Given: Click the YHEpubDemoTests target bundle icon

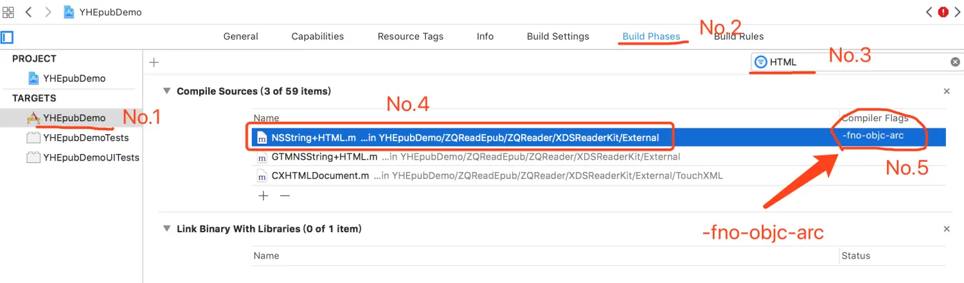Looking at the screenshot, I should tap(33, 137).
